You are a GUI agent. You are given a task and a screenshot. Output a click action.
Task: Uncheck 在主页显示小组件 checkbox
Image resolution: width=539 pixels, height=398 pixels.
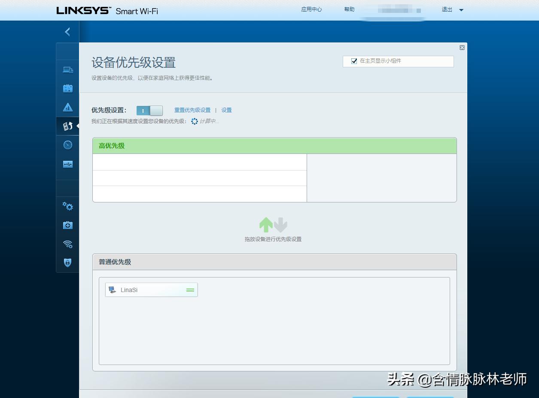click(x=353, y=61)
